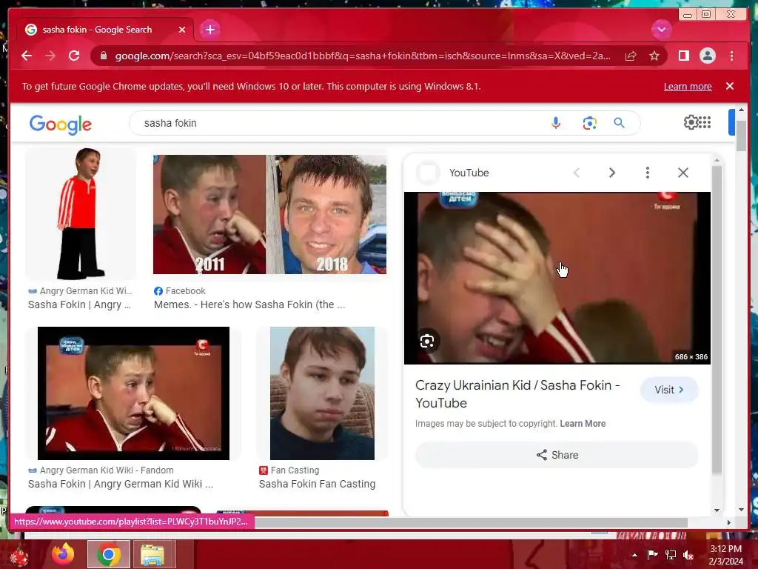Screen dimensions: 758x569
Task: Toggle the Chrome side panel
Action: tap(683, 56)
